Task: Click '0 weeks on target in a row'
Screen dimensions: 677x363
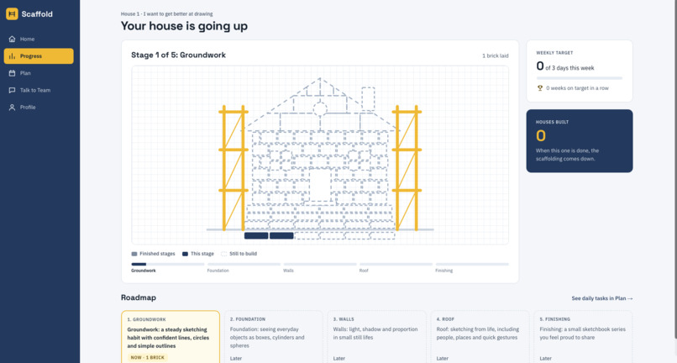Action: [577, 88]
